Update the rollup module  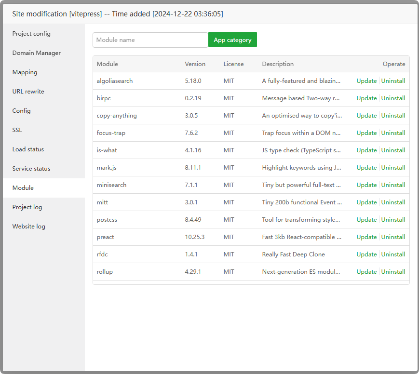366,272
